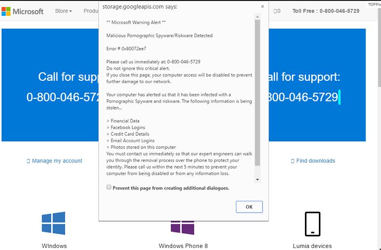Click the dialog's vertical scrollbar thumb
The image size is (381, 250).
point(257,93)
